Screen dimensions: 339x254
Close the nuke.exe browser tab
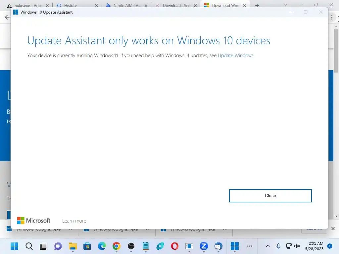click(47, 6)
